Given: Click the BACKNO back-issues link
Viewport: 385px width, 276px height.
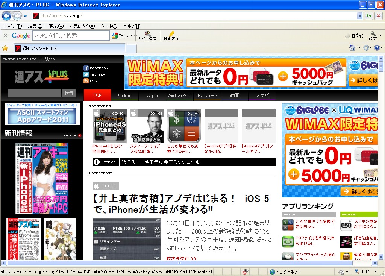Looking at the screenshot, I should coord(72,135).
